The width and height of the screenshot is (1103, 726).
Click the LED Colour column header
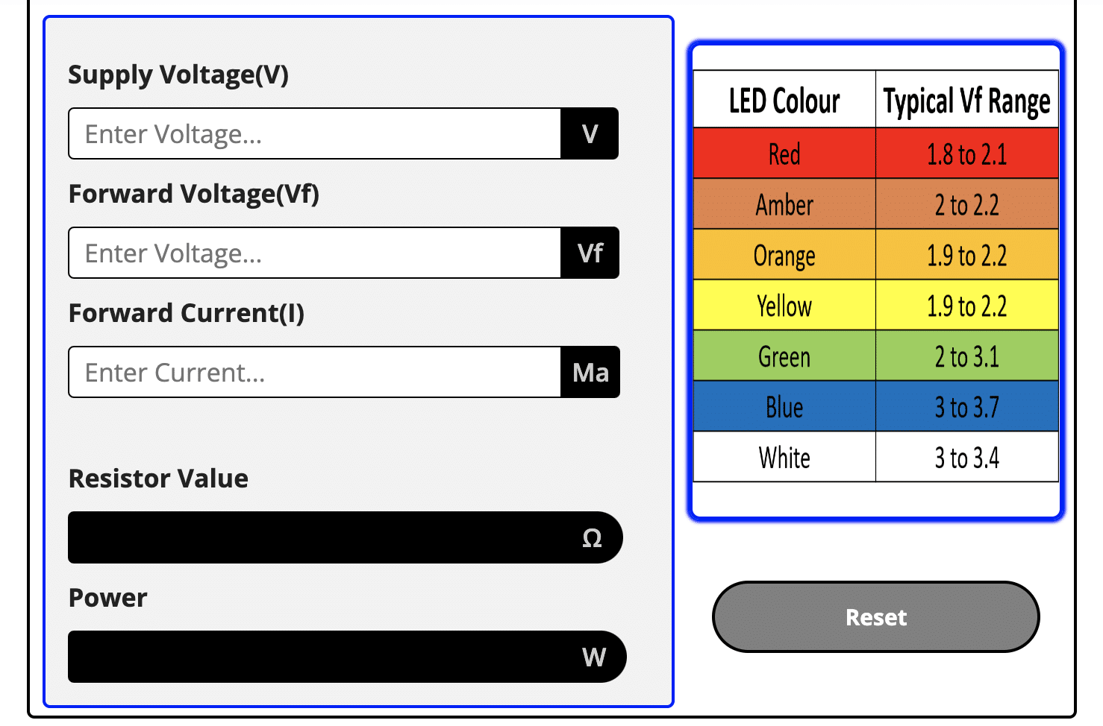pyautogui.click(x=784, y=101)
